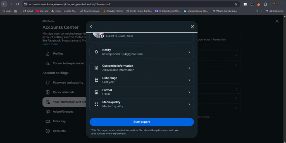286x143 pixels.
Task: Close the export dialog with X
Action: (192, 27)
